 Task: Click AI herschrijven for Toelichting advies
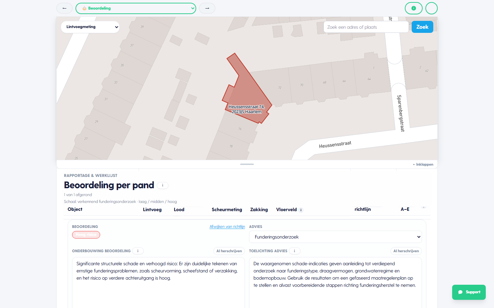click(x=406, y=251)
